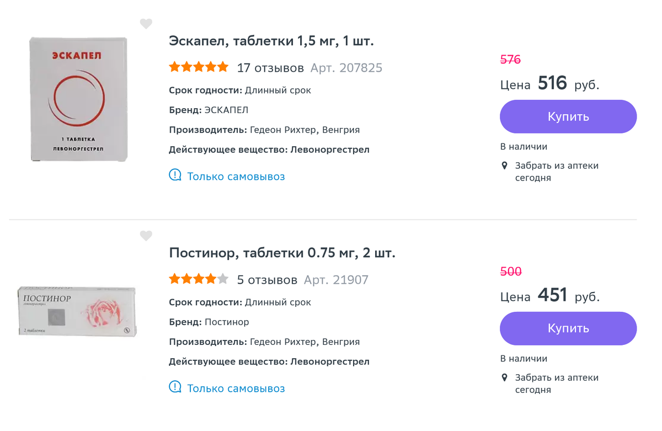
Task: Click the pickup info icon under Постинор
Action: pyautogui.click(x=175, y=387)
